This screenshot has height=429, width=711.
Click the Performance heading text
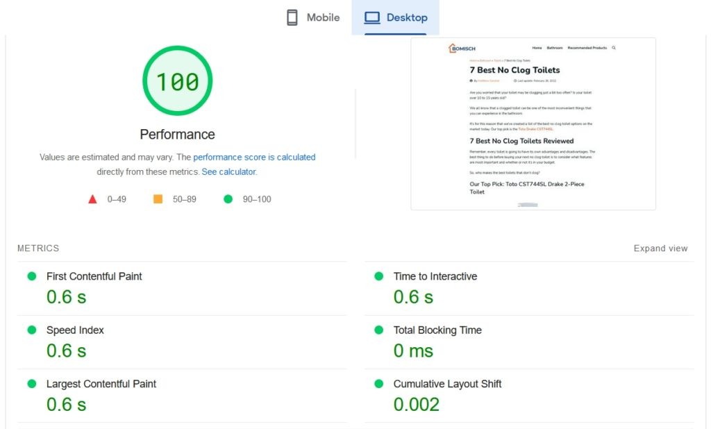point(177,135)
